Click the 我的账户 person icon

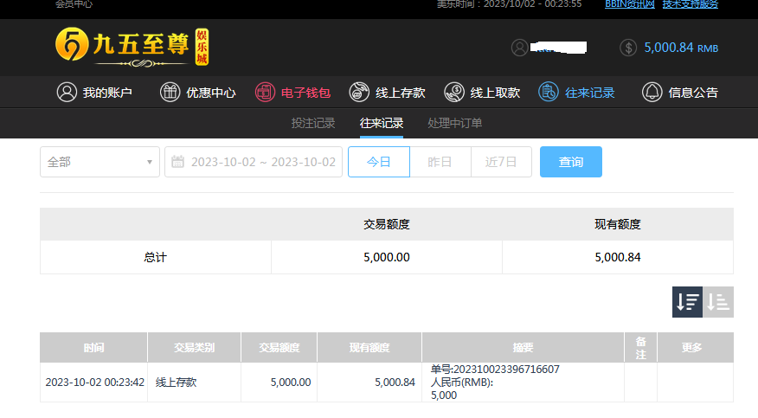[x=67, y=92]
